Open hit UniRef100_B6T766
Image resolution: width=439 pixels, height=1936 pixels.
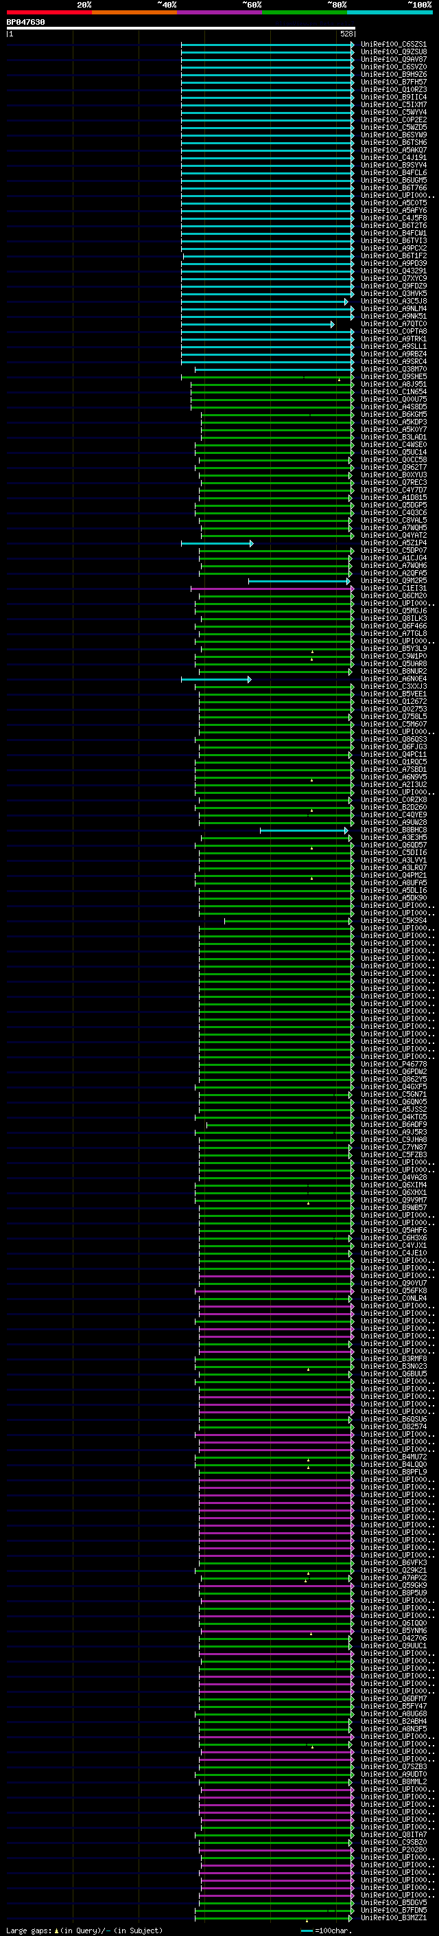(393, 188)
